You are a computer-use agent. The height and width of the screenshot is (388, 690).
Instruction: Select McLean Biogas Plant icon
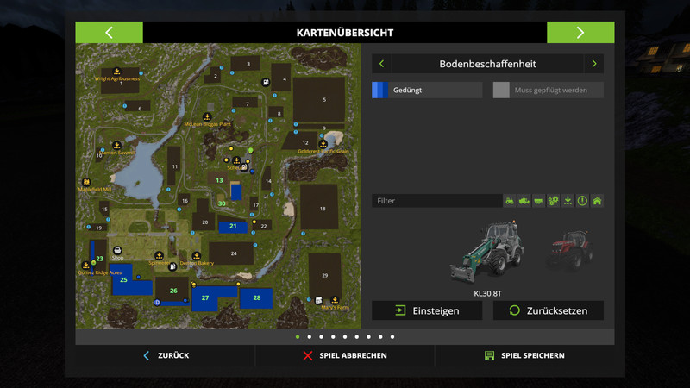[x=207, y=117]
